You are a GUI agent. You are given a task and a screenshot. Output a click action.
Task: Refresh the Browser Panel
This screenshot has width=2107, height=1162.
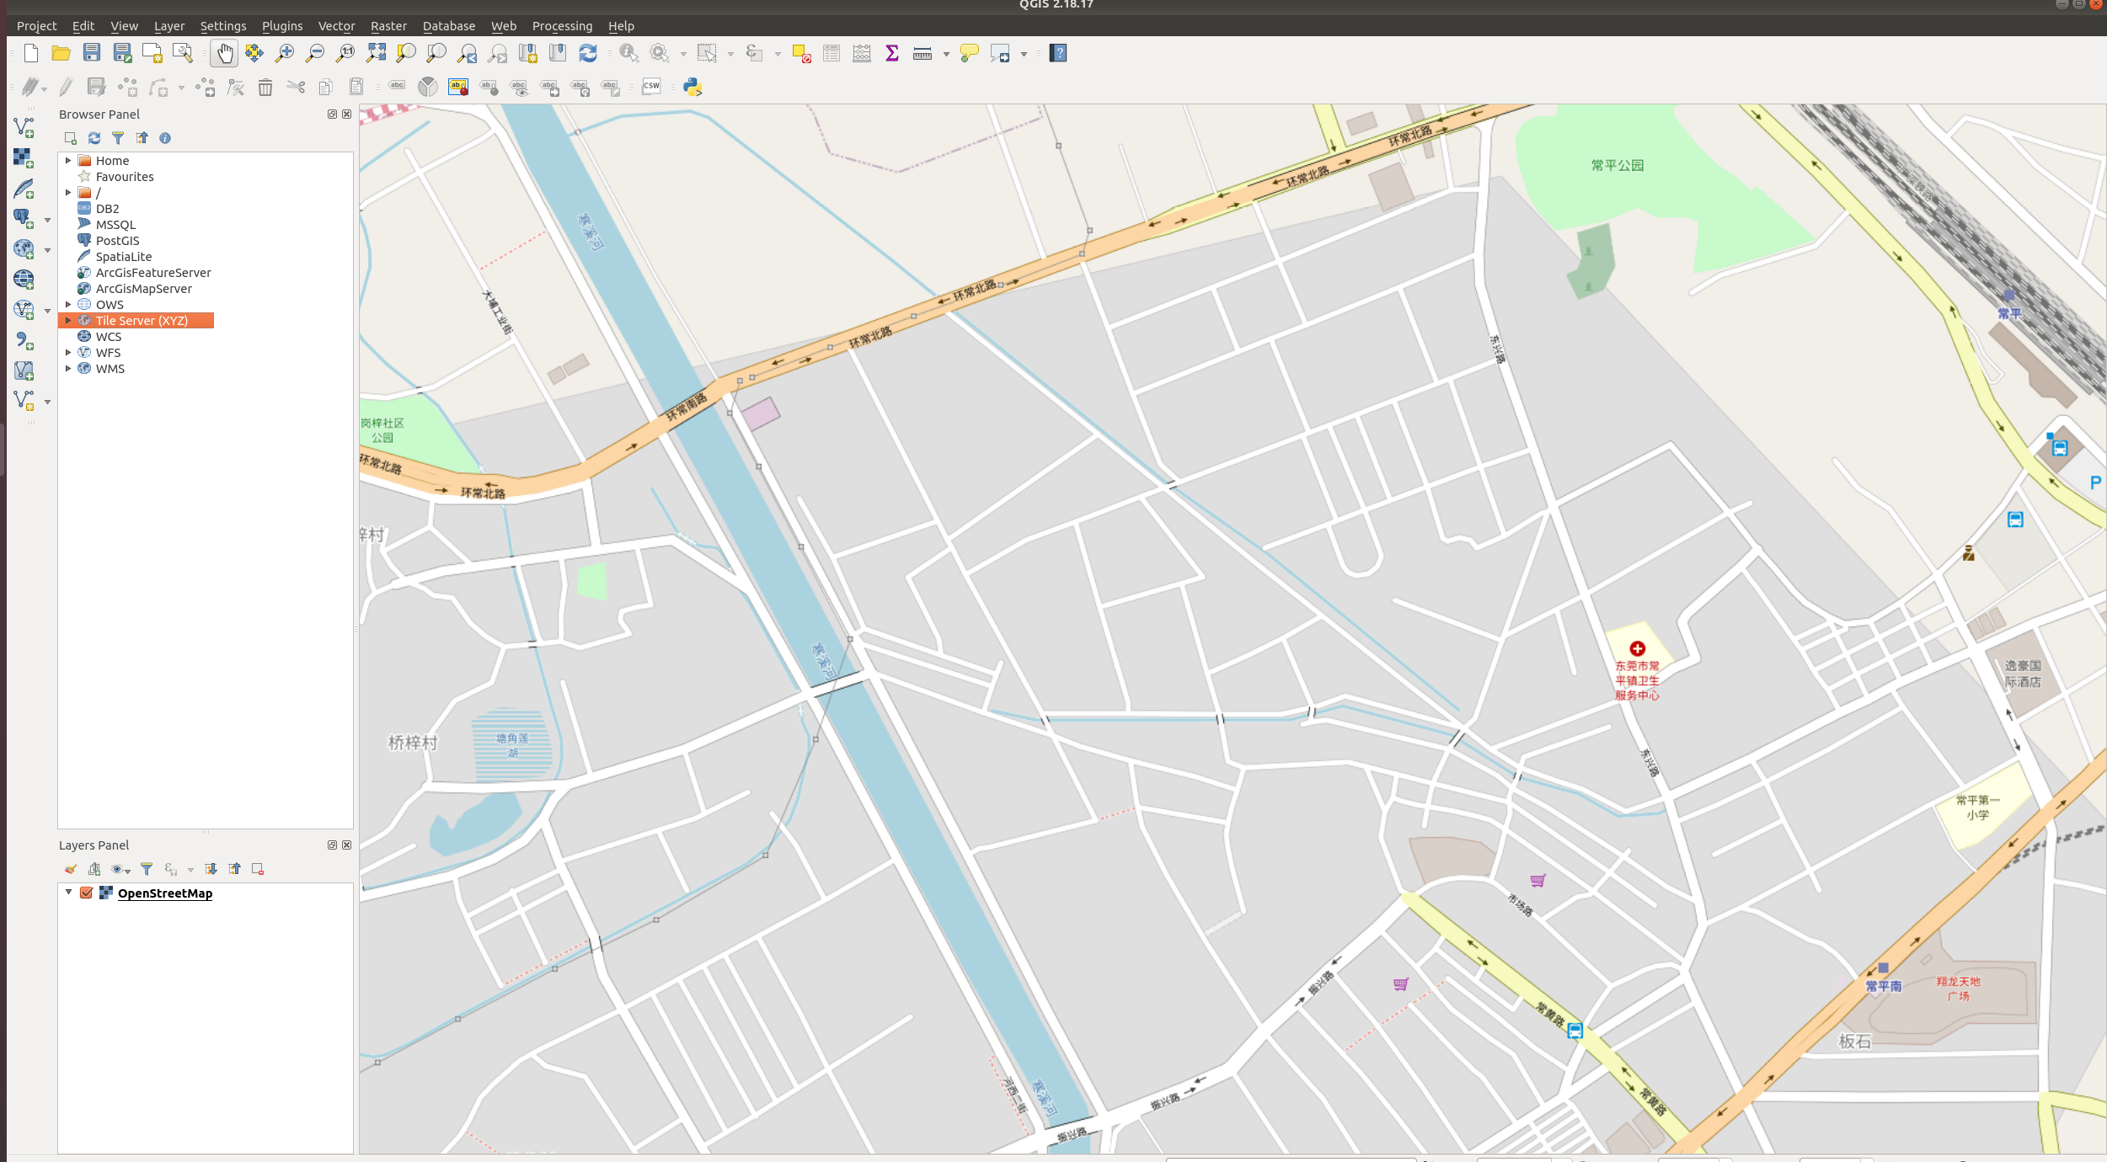pyautogui.click(x=94, y=138)
